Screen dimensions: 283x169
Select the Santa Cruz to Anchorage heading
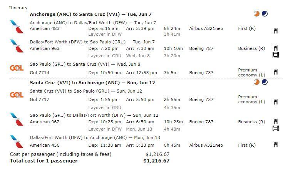point(92,83)
